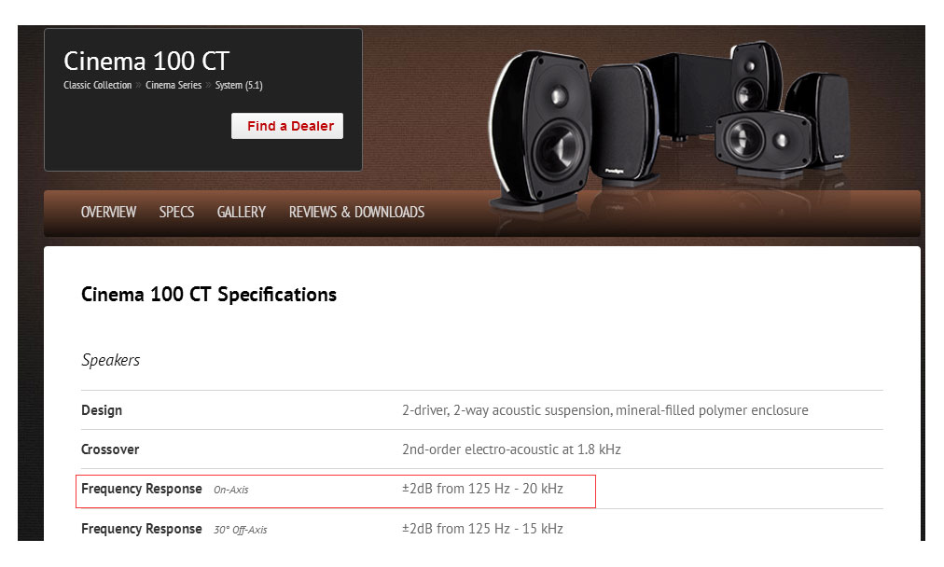Click the Speakers section heading
The width and height of the screenshot is (944, 567).
tap(111, 360)
